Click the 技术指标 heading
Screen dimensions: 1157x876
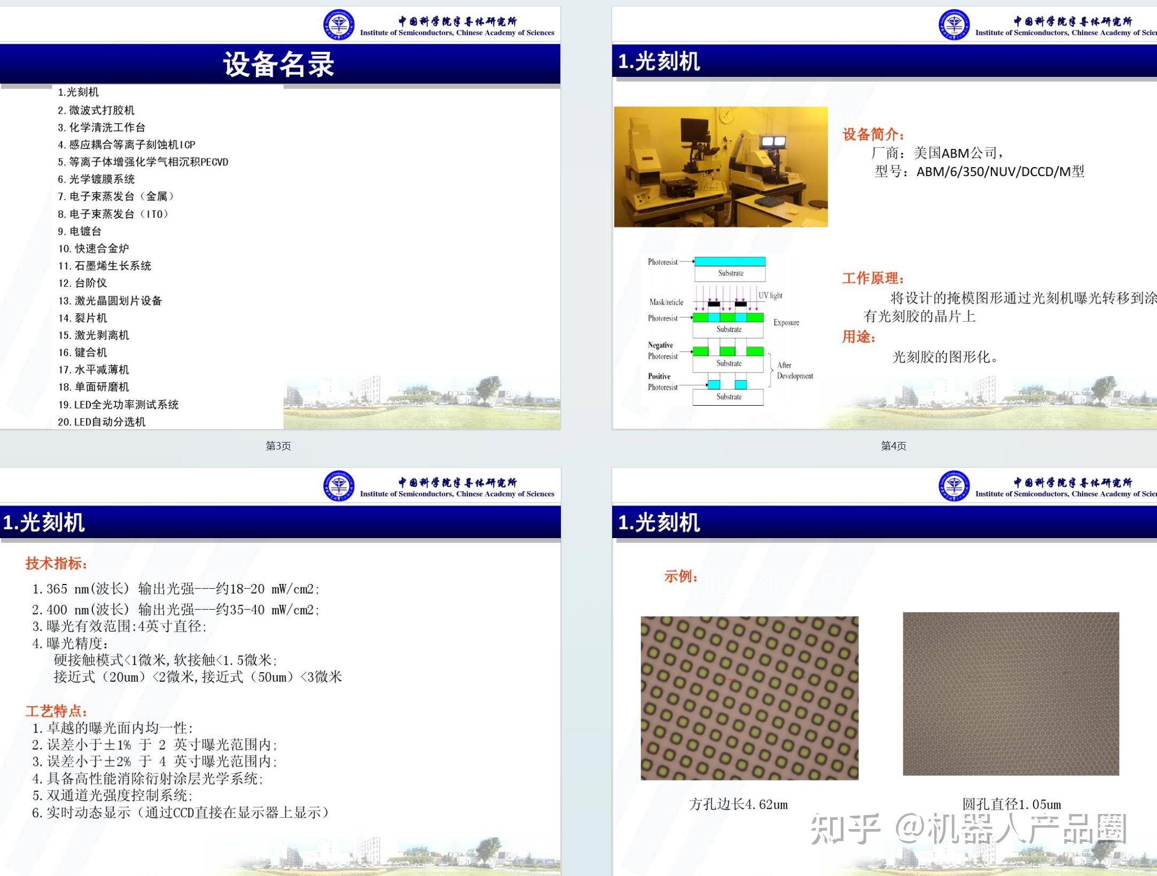coord(56,563)
